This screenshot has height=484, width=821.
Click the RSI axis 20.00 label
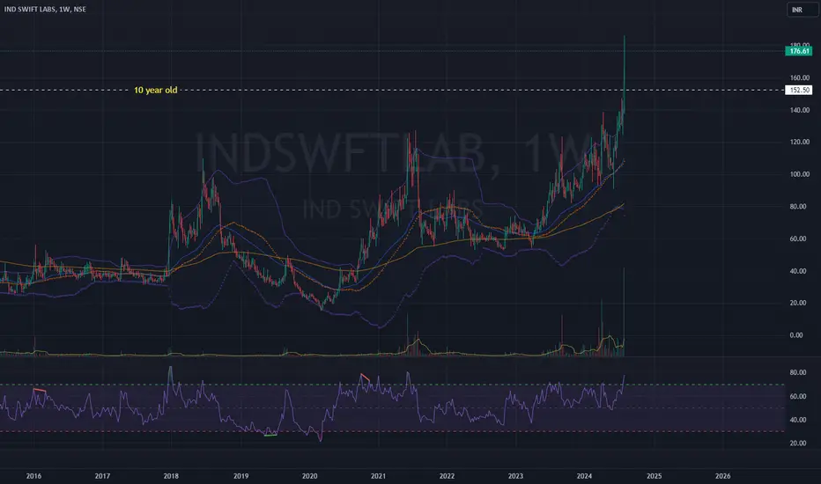(798, 444)
